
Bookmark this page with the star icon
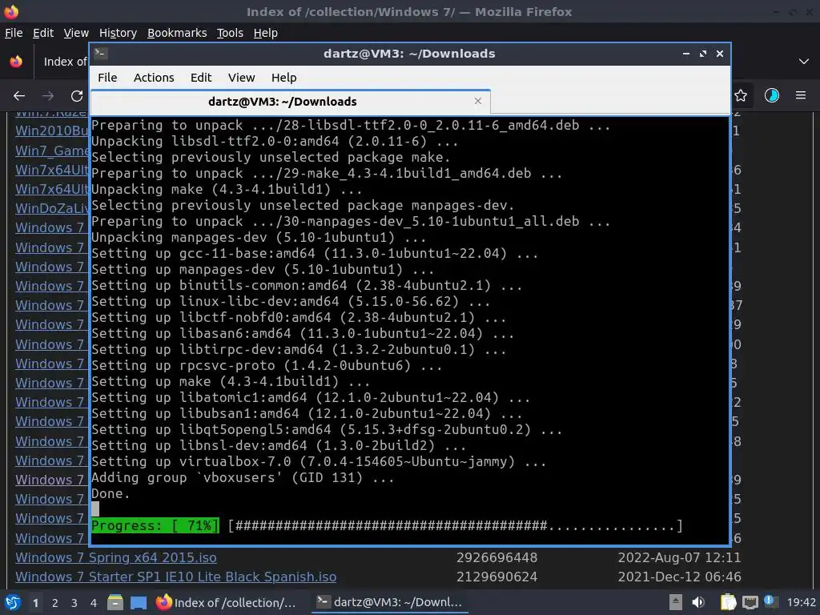[x=741, y=95]
